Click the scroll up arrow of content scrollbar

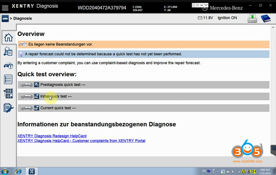coord(273,27)
